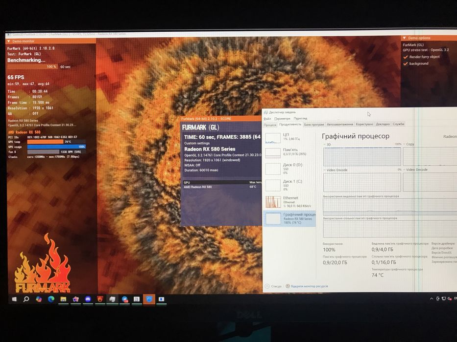457x342 pixels.
Task: Select Диск 0 (D:) performance item
Action: [x=289, y=169]
